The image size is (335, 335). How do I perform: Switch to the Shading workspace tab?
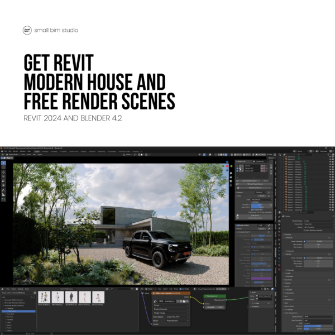pyautogui.click(x=84, y=151)
